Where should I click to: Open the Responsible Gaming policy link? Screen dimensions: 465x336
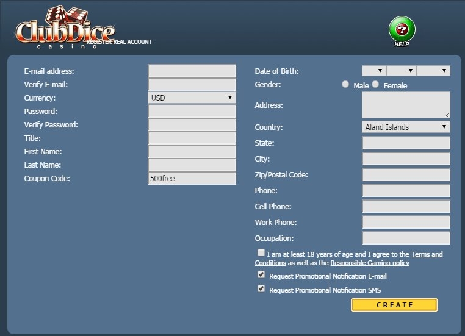coord(370,263)
